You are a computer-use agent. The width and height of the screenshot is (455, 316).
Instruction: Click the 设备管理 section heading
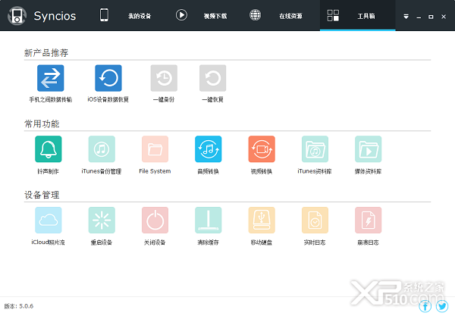[42, 195]
